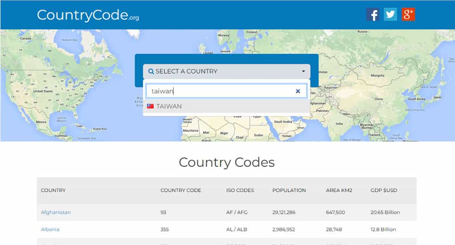The image size is (455, 245).
Task: Click the Mexico label on the map
Action: click(x=41, y=122)
